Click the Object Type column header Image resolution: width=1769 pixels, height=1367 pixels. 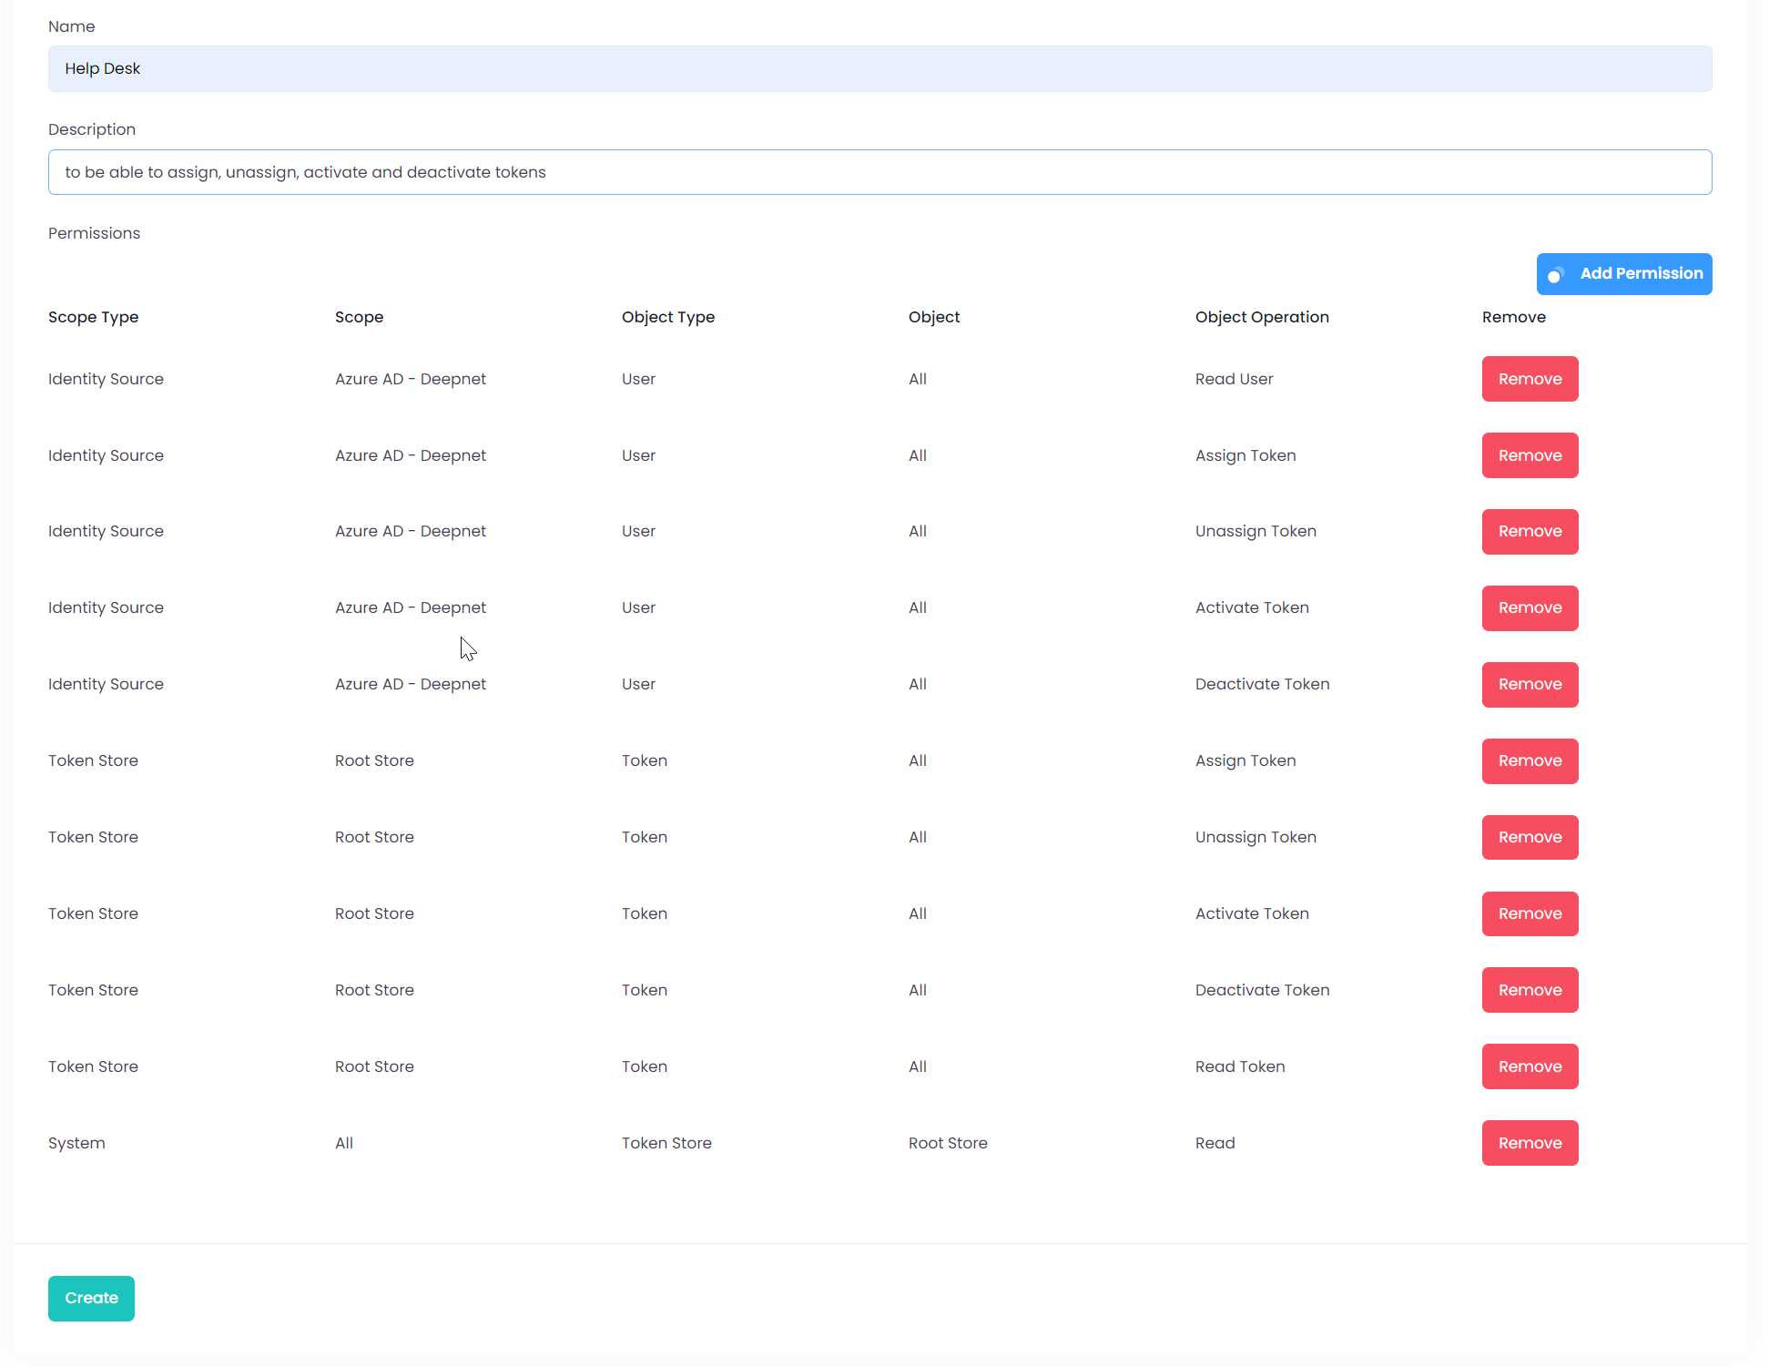(667, 317)
